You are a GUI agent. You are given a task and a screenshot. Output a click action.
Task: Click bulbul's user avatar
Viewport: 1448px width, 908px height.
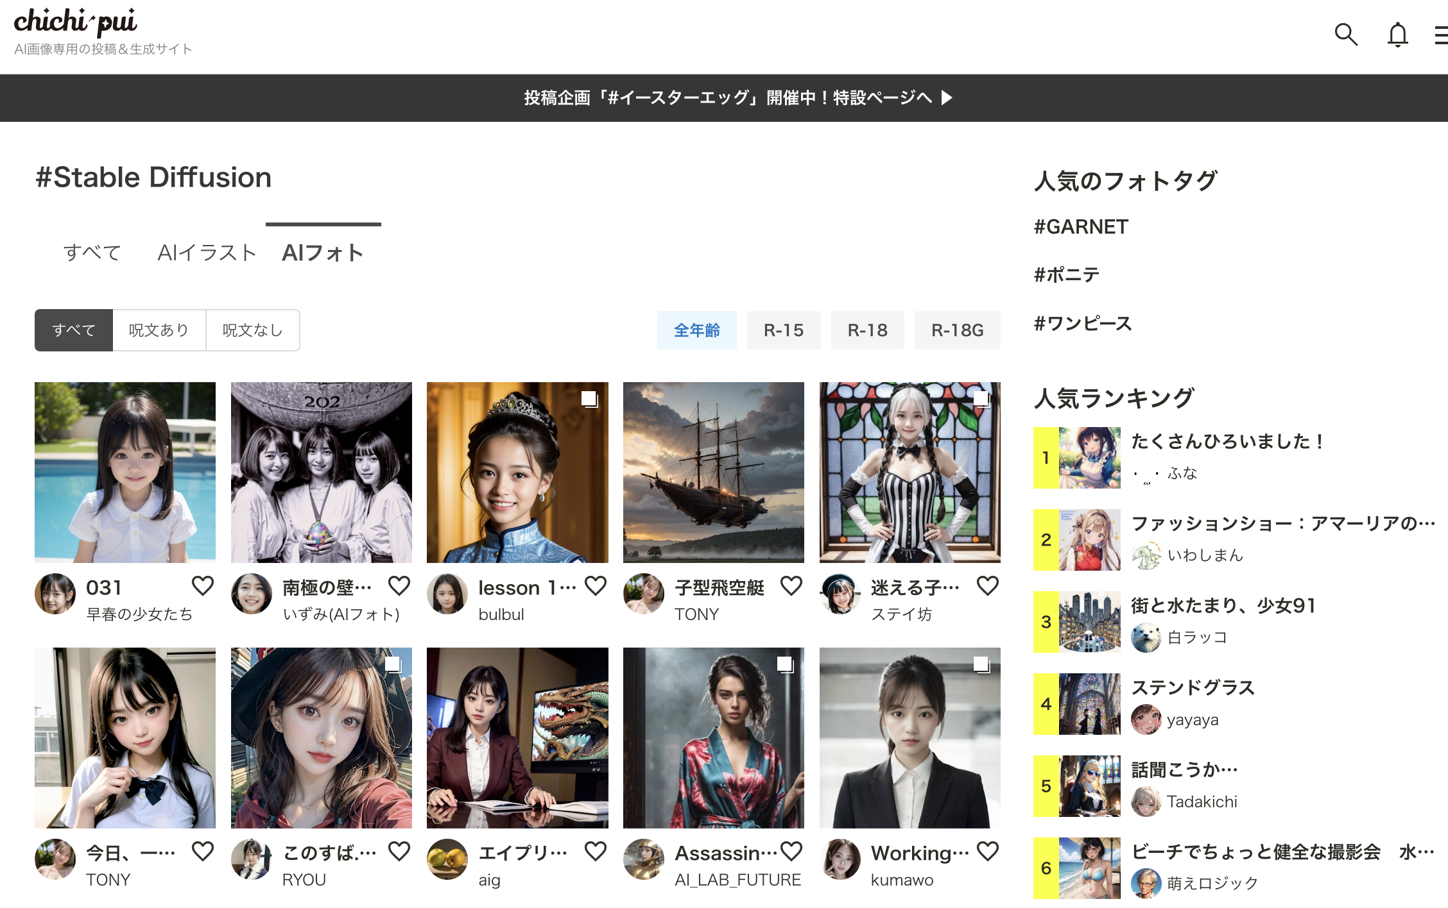[447, 593]
